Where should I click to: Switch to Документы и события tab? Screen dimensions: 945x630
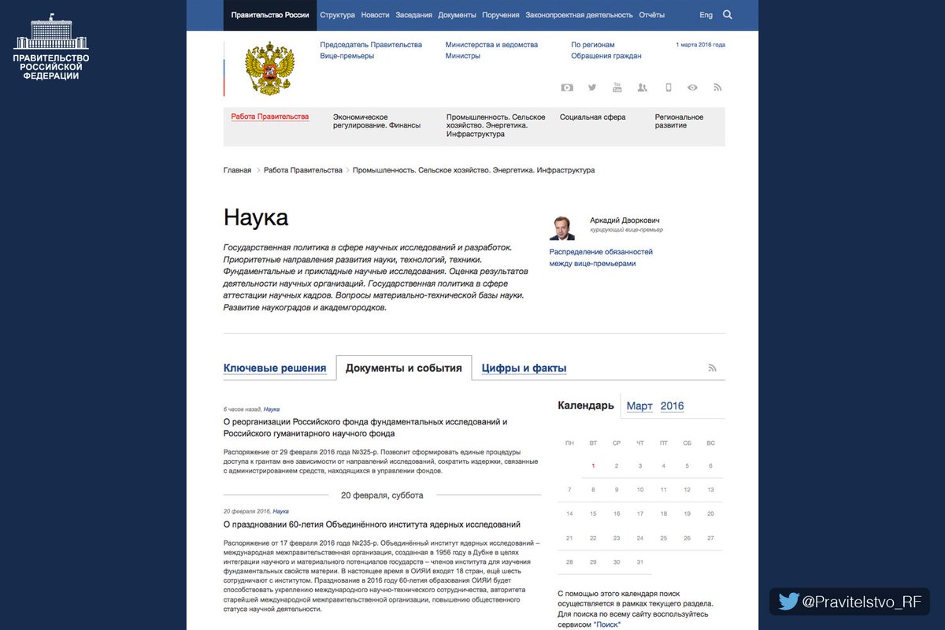tap(404, 368)
